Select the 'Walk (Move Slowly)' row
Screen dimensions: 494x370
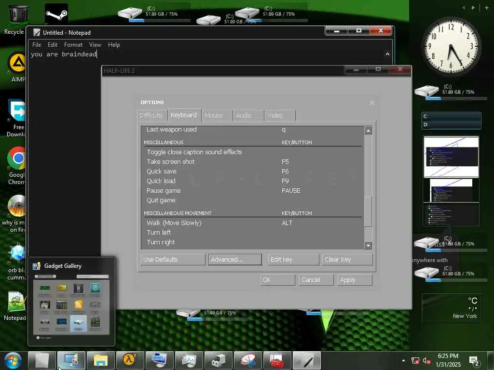[252, 223]
